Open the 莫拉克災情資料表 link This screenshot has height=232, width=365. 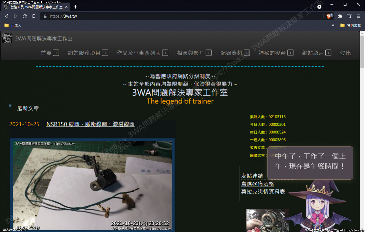tap(263, 192)
